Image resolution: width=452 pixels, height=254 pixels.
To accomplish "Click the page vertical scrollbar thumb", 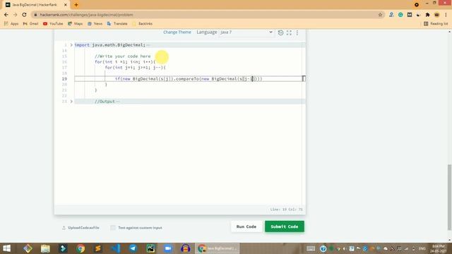I will [449, 198].
